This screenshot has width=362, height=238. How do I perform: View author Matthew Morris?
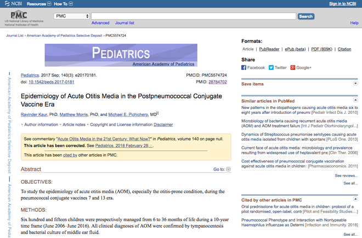(x=73, y=114)
